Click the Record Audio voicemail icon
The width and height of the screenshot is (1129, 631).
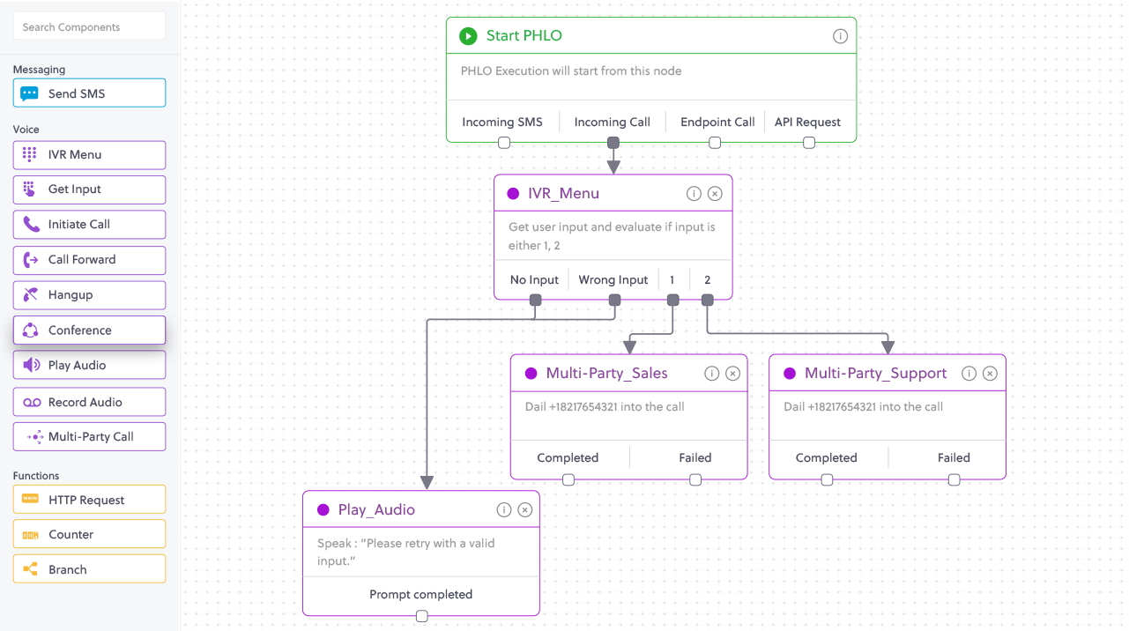pos(32,402)
